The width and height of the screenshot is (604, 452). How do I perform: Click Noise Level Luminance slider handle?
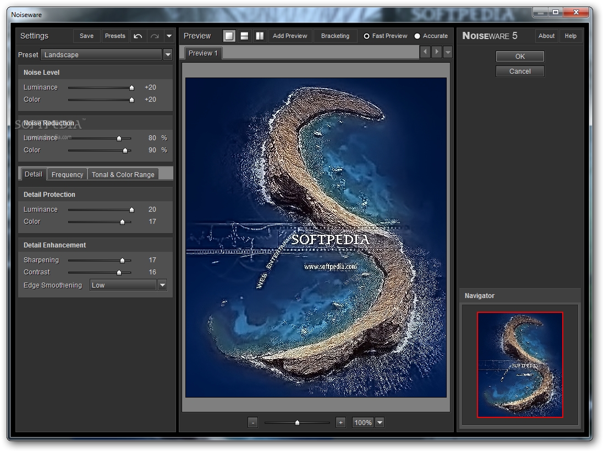[131, 88]
